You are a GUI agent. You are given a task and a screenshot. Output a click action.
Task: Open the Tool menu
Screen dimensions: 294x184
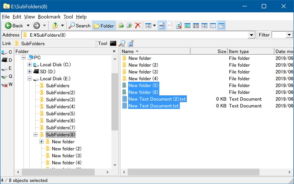coord(68,17)
